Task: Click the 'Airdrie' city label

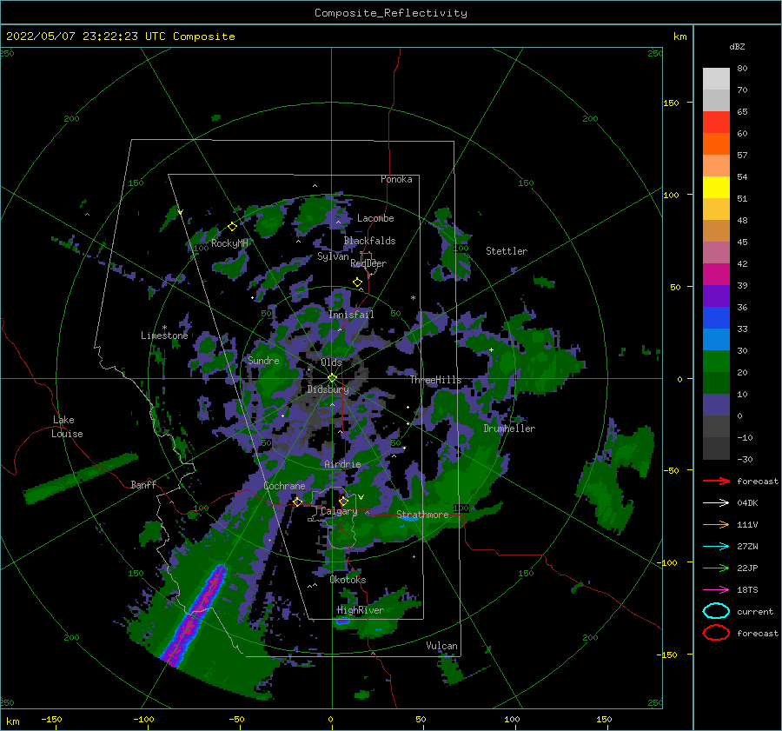Action: (x=342, y=464)
